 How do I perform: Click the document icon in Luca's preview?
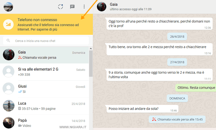tap(20, 109)
